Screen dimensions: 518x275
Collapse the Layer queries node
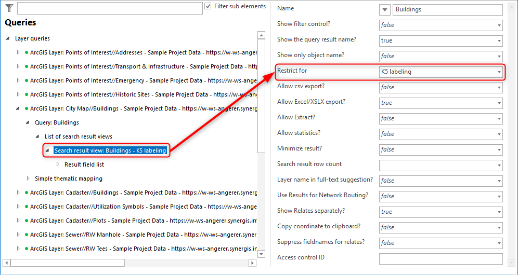[8, 38]
